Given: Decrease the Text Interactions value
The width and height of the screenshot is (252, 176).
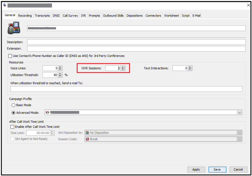Looking at the screenshot, I should (190, 69).
